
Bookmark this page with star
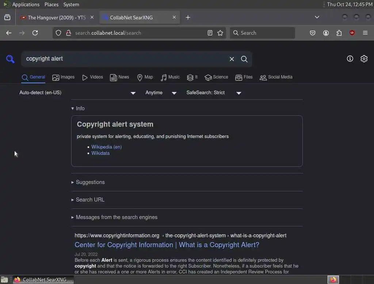point(220,33)
